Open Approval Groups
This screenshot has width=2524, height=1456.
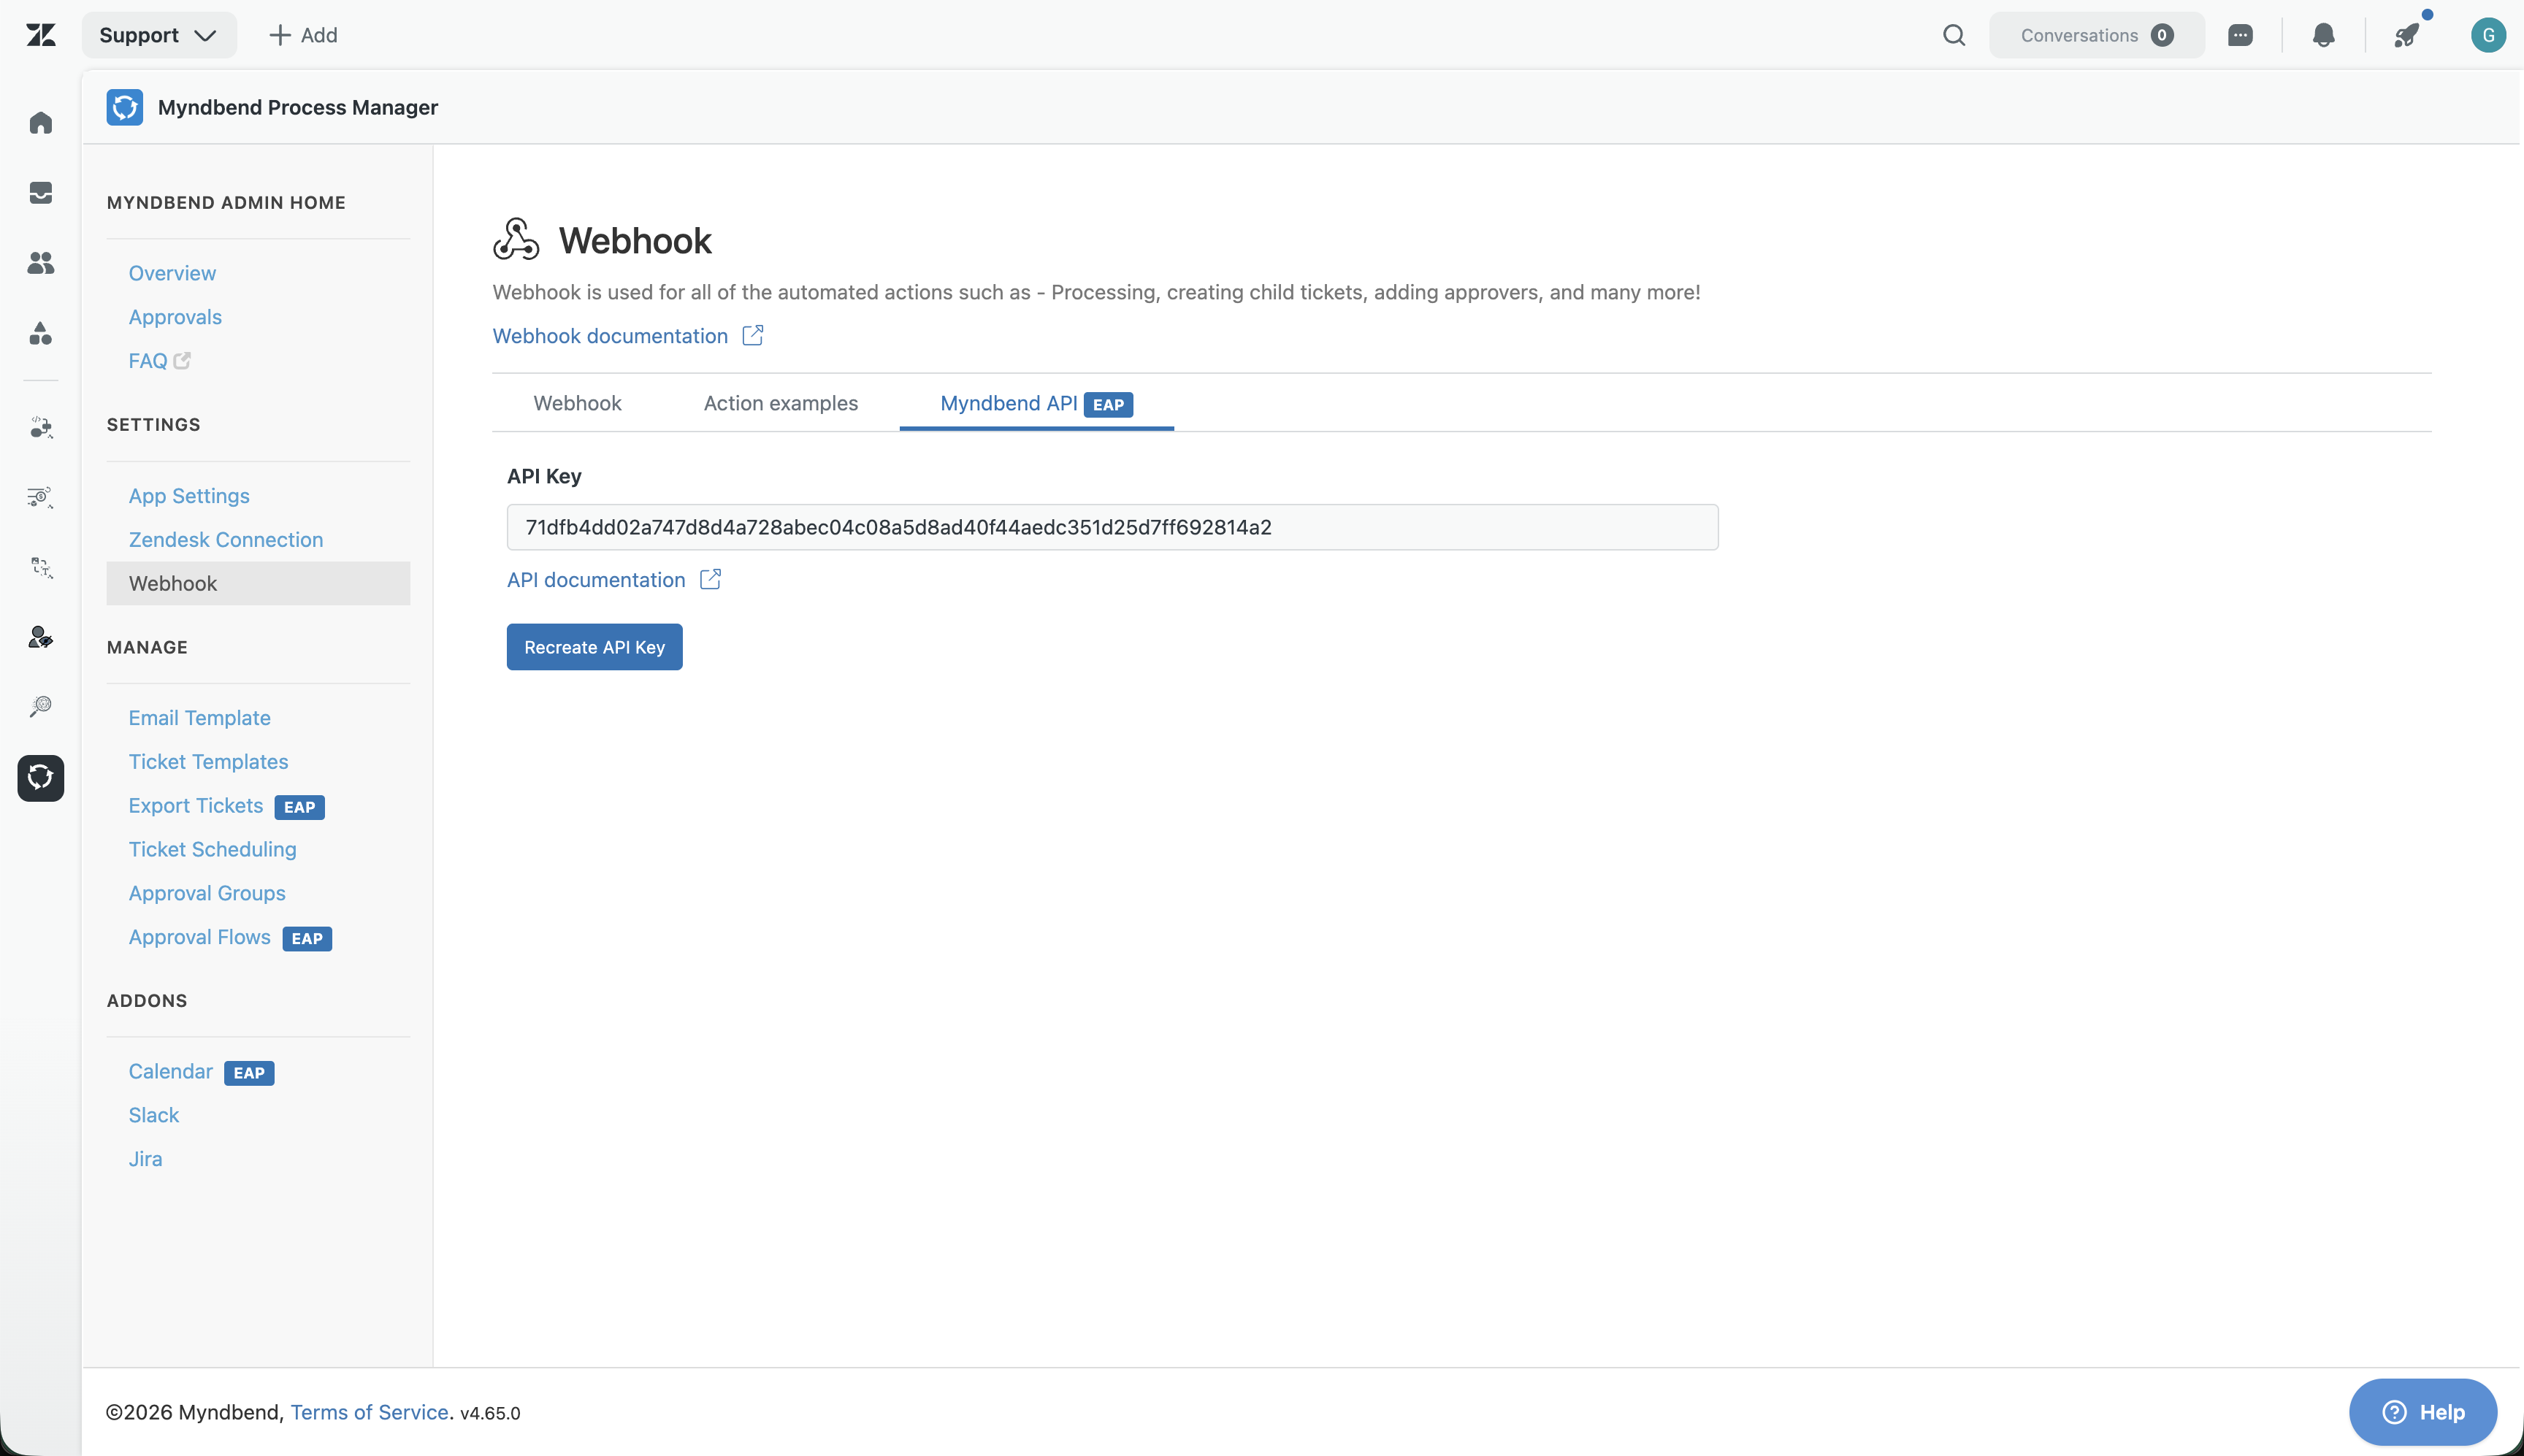207,893
